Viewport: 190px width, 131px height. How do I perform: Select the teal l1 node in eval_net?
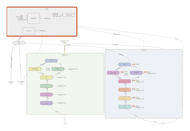[x=124, y=107]
